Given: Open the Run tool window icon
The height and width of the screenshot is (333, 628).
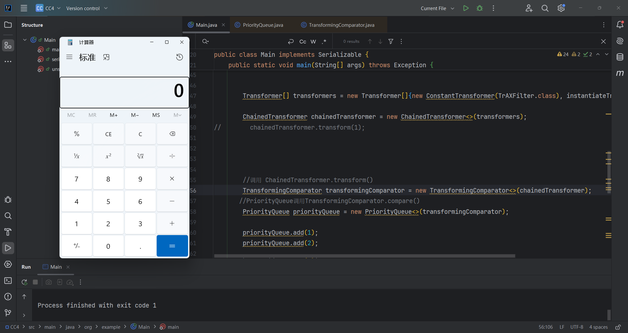Looking at the screenshot, I should [8, 248].
